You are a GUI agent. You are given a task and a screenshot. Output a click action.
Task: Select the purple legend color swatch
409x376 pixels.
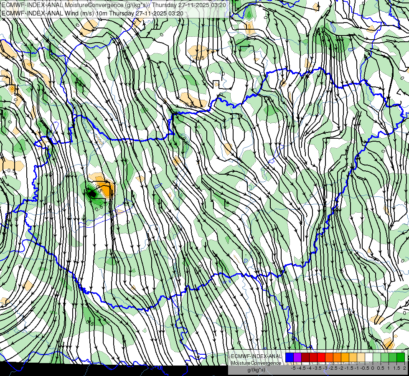point(297,357)
